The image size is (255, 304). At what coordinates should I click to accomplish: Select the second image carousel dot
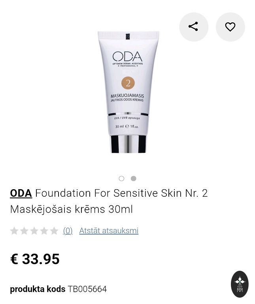pyautogui.click(x=133, y=179)
